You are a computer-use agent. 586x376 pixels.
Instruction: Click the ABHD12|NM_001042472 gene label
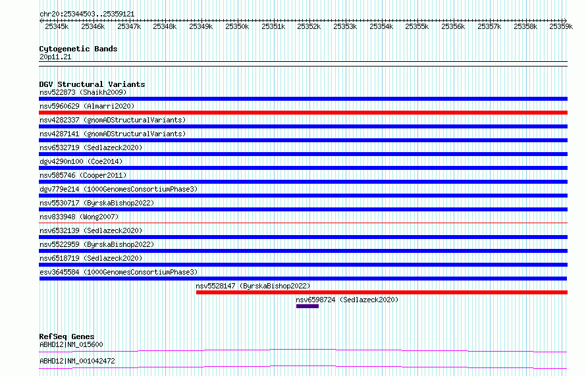[x=77, y=361]
